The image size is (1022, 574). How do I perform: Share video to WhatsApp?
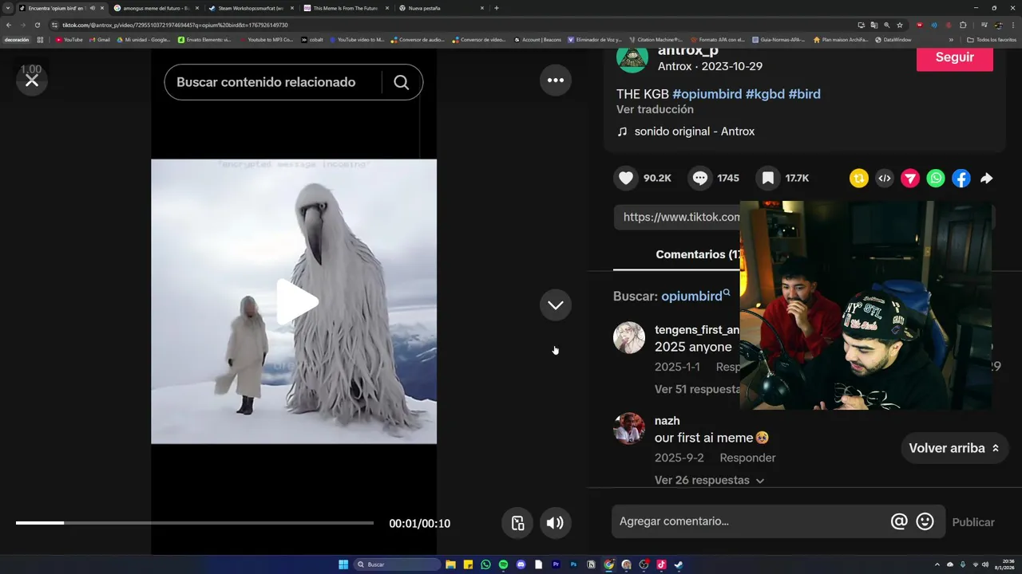pos(936,179)
